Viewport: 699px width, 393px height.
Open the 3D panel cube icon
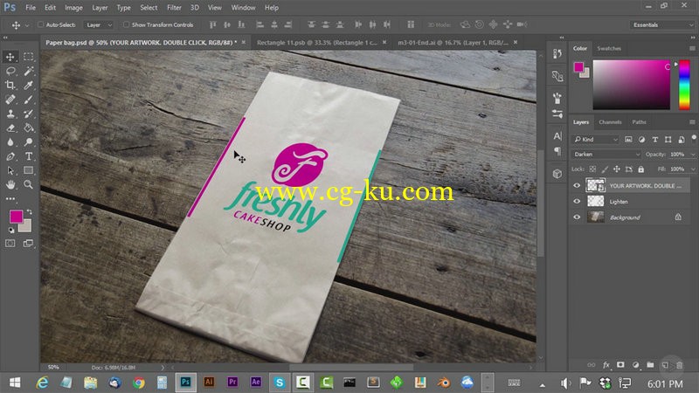pyautogui.click(x=557, y=174)
